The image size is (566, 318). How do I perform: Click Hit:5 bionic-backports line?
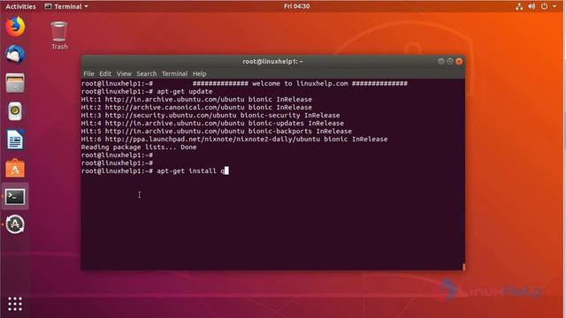click(216, 132)
